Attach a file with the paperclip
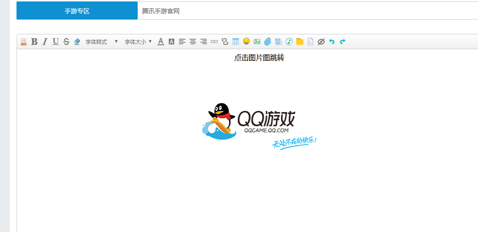Image resolution: width=478 pixels, height=232 pixels. click(x=268, y=42)
